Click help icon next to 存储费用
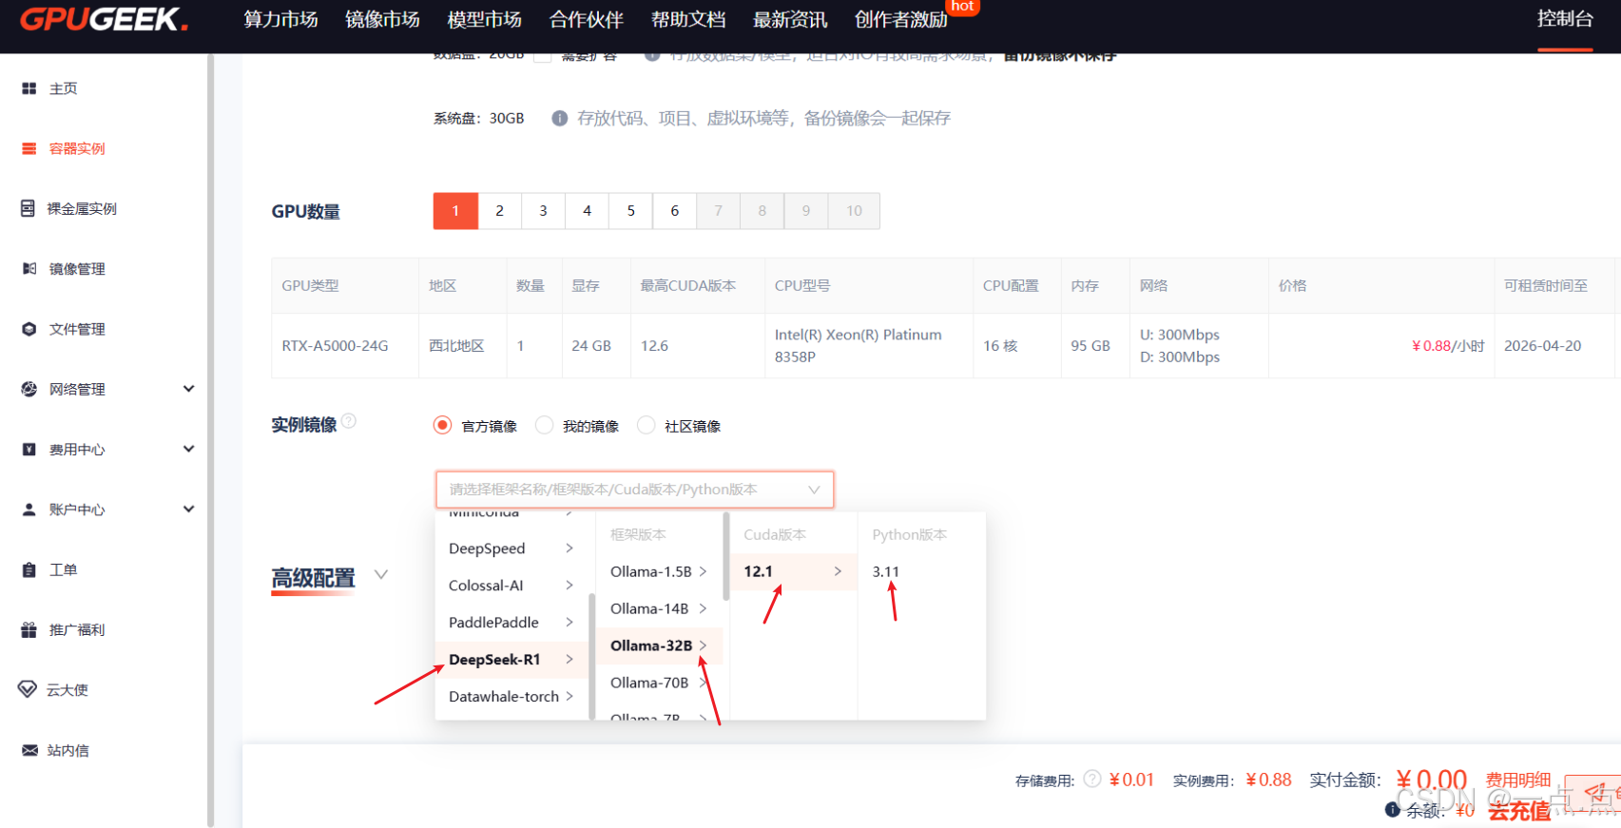1621x828 pixels. [x=1092, y=779]
